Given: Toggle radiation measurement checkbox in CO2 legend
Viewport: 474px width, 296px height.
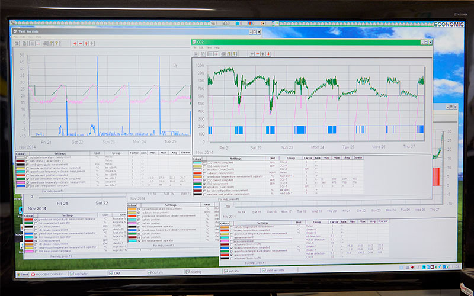Looking at the screenshot, I should point(204,173).
